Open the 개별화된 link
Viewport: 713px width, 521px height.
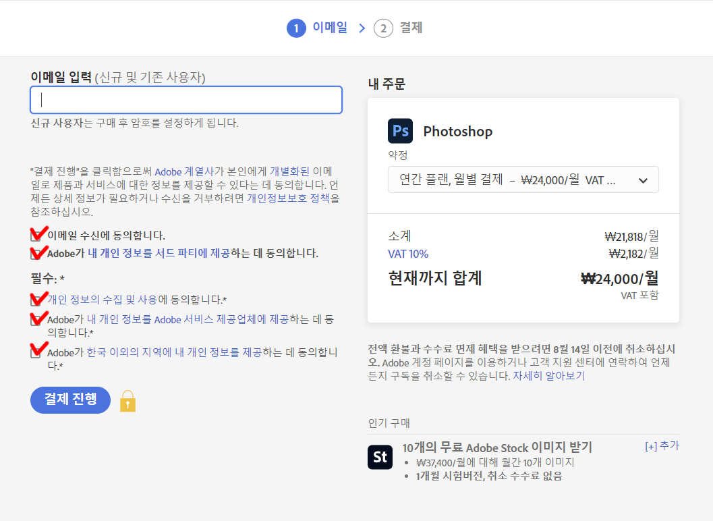[x=289, y=171]
